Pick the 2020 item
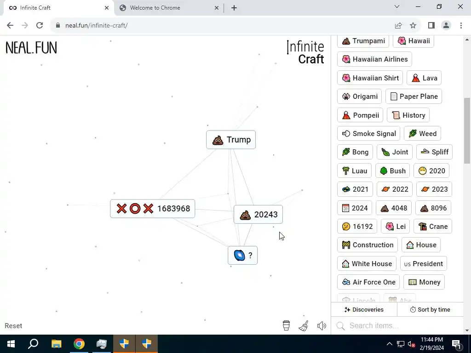The image size is (471, 353). coord(431,171)
